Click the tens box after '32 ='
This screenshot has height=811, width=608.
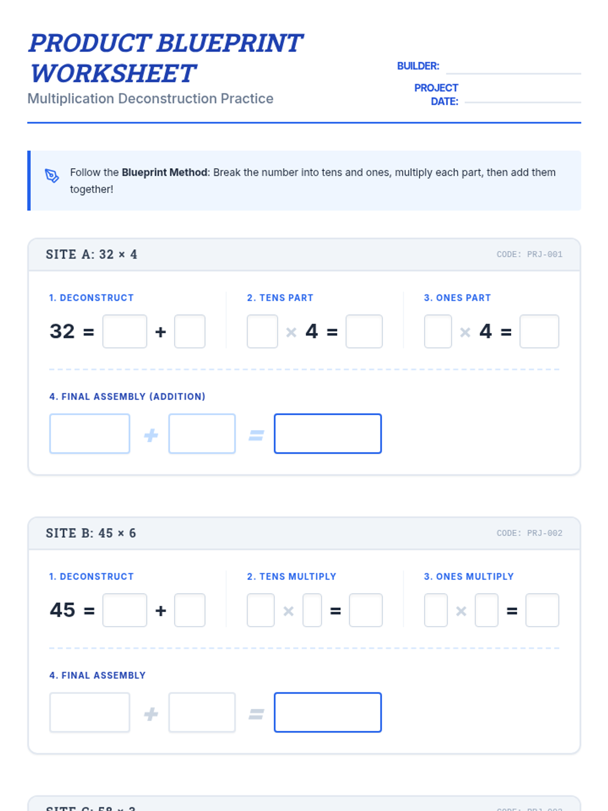[x=125, y=331]
